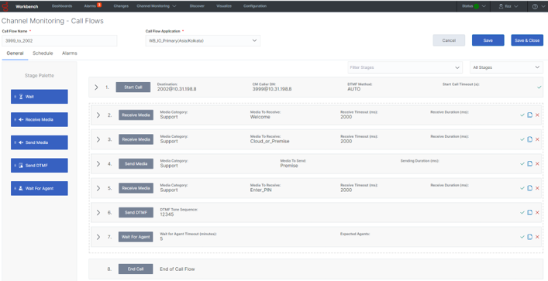Select Send DTMF in the Stage Palette
548x281 pixels.
pos(39,166)
